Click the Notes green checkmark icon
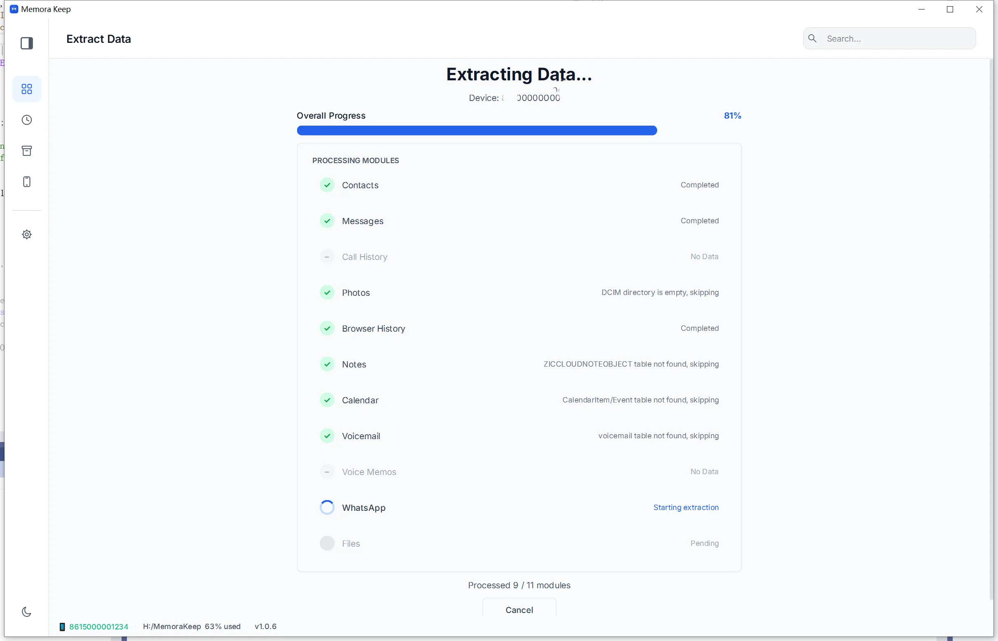The image size is (998, 641). point(327,364)
